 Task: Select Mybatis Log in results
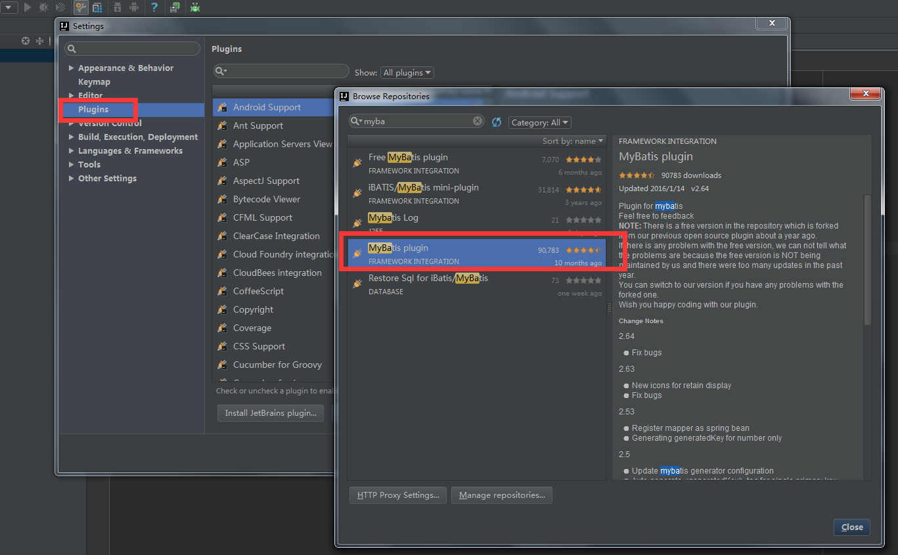[x=476, y=223]
